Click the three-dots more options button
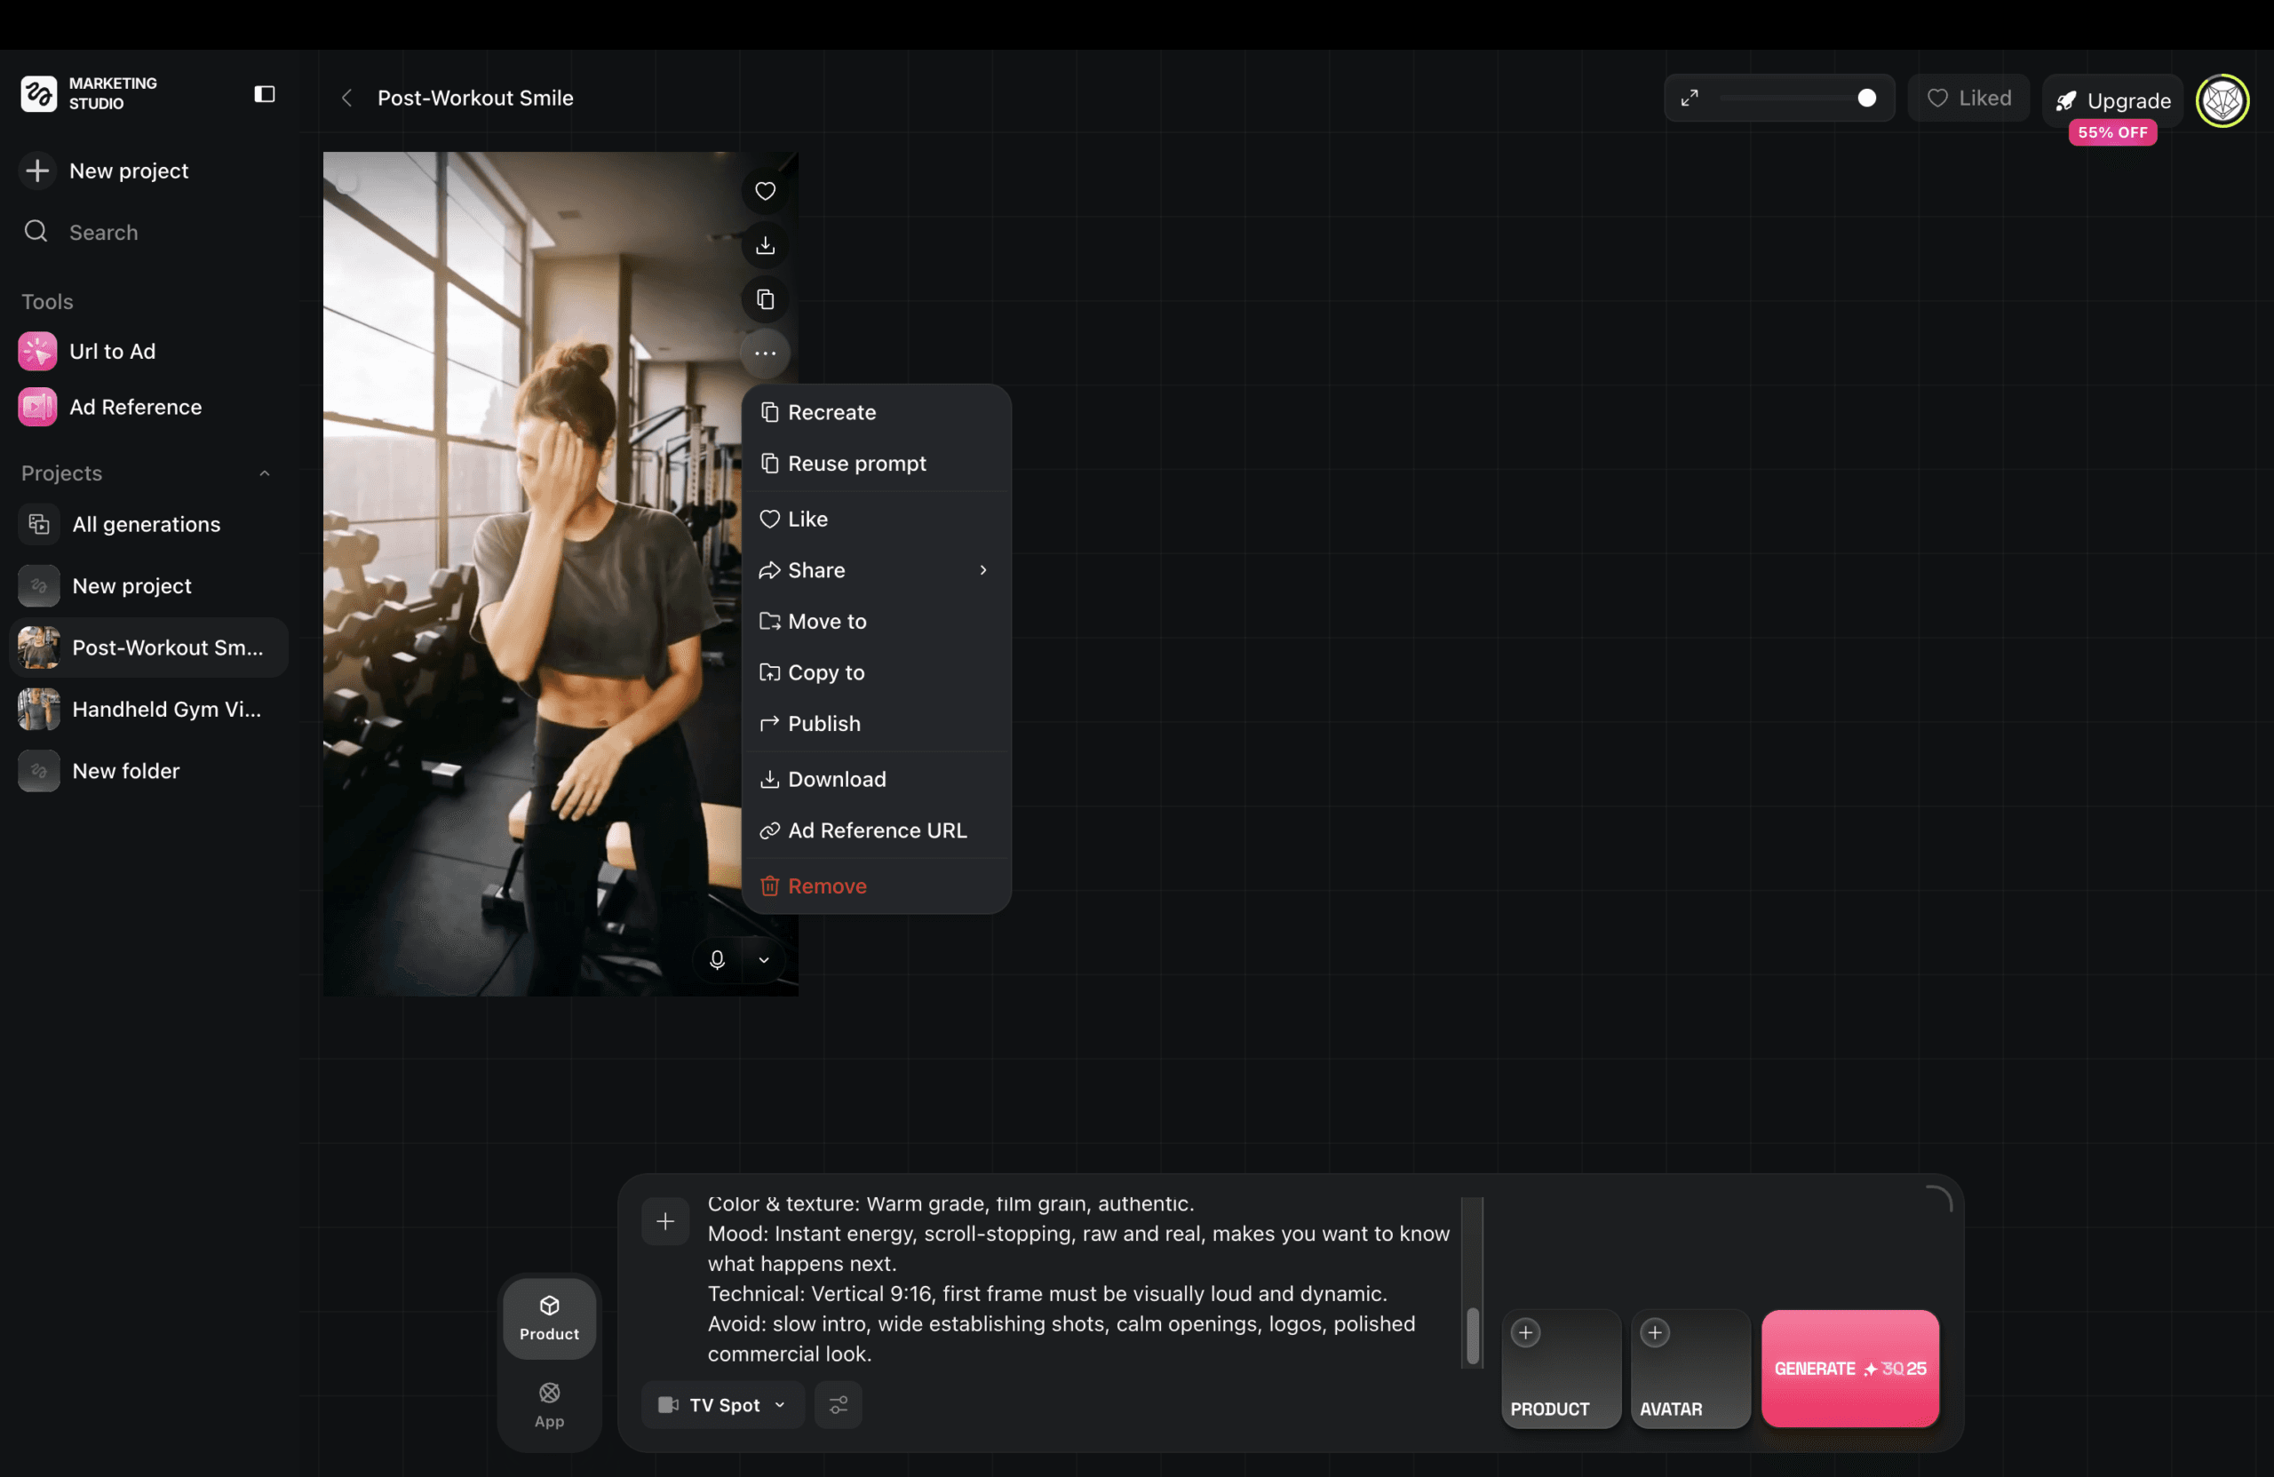The height and width of the screenshot is (1477, 2274). coord(766,353)
